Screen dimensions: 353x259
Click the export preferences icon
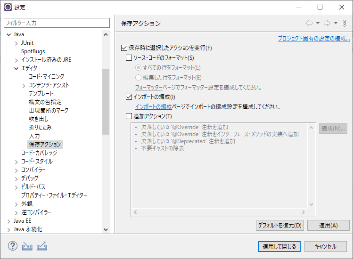click(x=42, y=246)
